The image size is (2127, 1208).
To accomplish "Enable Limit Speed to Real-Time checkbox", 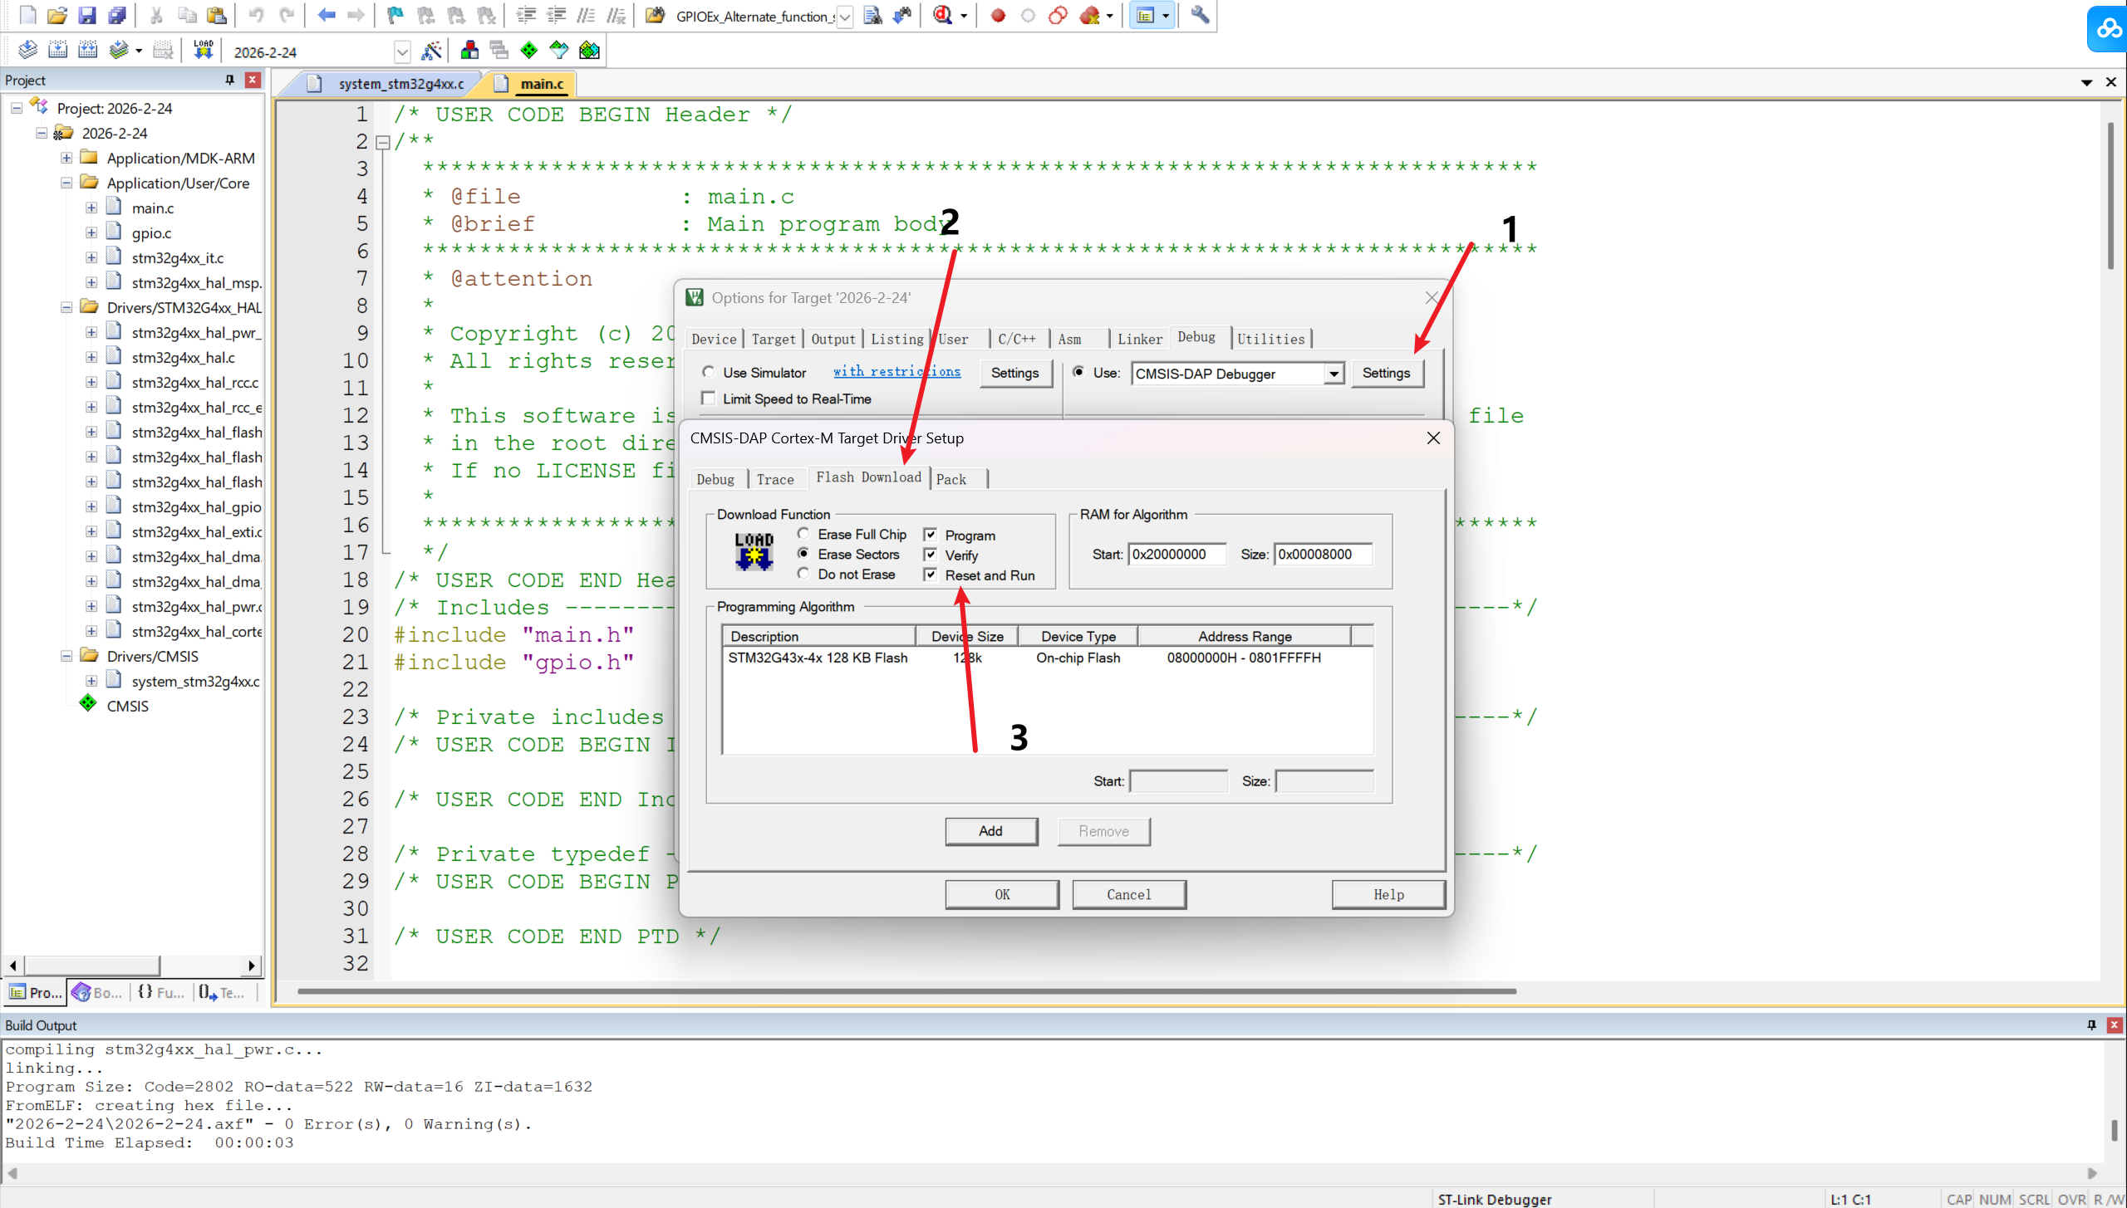I will coord(709,399).
